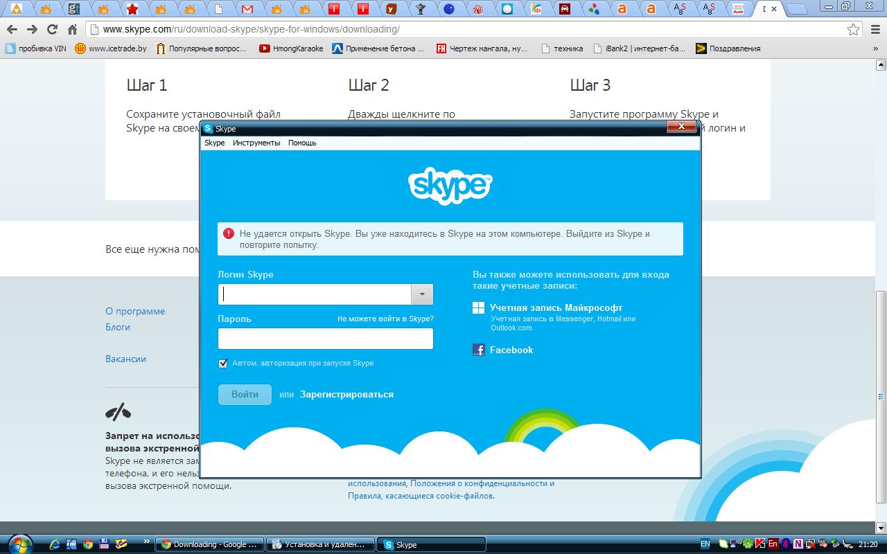
Task: Click the Facebook logo icon
Action: pyautogui.click(x=479, y=350)
